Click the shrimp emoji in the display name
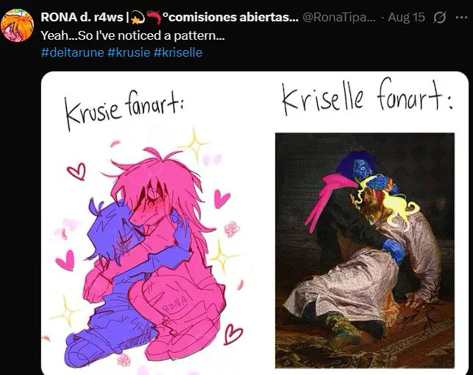The height and width of the screenshot is (375, 473). [x=154, y=18]
